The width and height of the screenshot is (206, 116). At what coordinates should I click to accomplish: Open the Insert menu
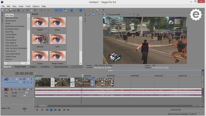pos(21,6)
